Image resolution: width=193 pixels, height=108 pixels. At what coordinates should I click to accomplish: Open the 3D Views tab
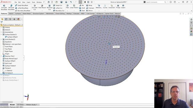20,105
